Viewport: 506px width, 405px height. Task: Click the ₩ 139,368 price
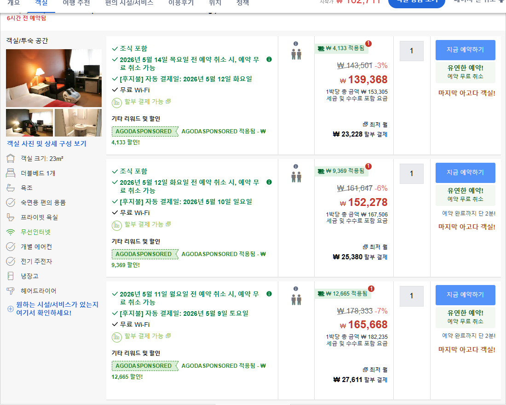363,80
